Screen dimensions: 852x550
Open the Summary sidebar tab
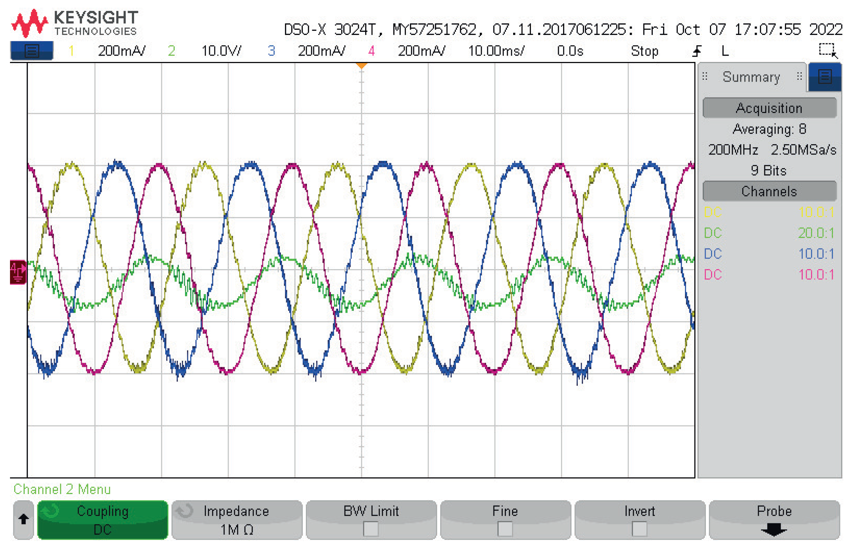click(751, 77)
